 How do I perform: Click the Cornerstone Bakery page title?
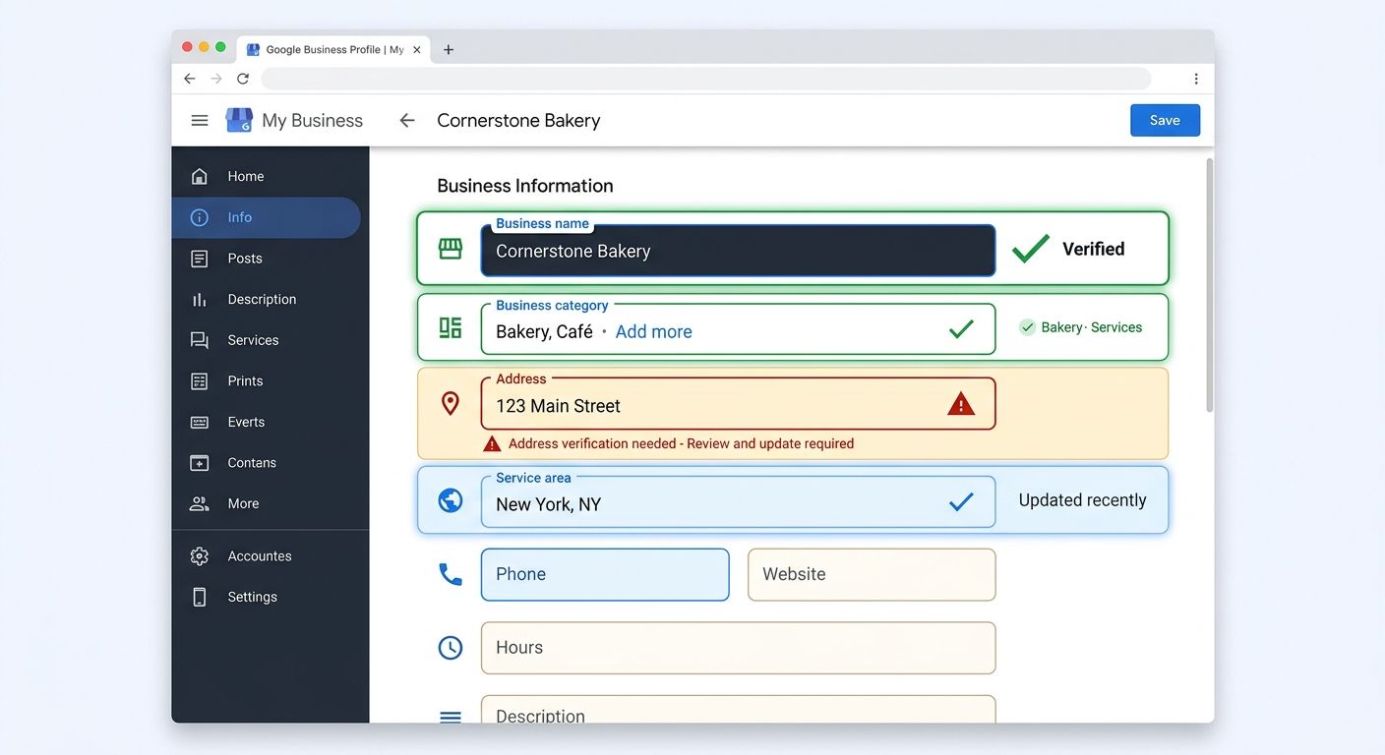518,120
